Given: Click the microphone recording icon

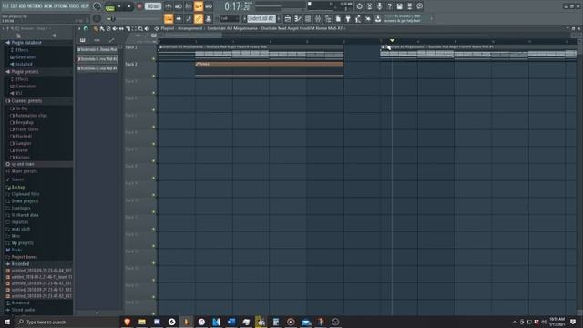Looking at the screenshot, I should [379, 6].
